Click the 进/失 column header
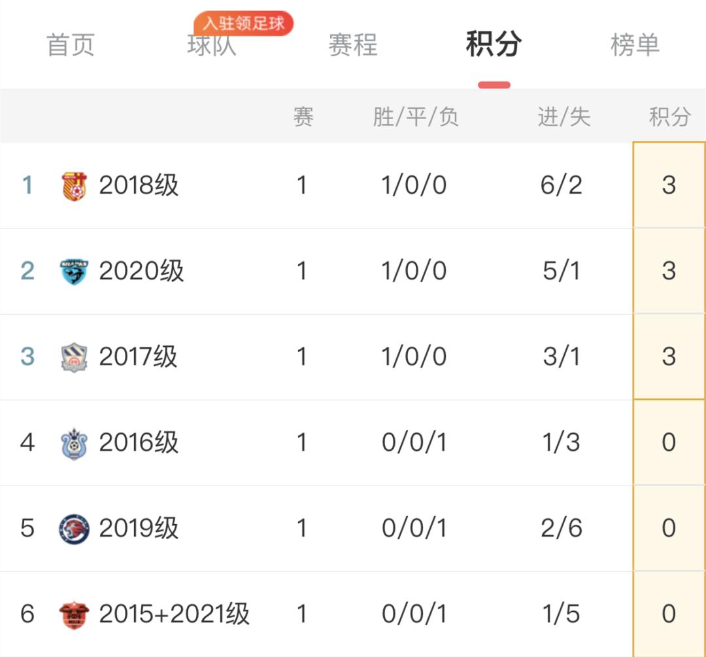The width and height of the screenshot is (706, 657). coord(563,116)
